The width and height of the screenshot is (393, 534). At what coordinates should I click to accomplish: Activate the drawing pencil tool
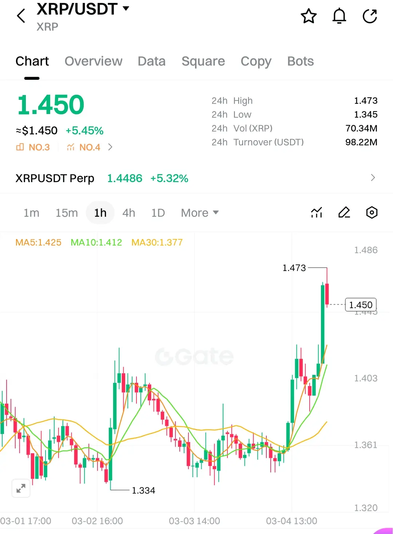point(344,212)
